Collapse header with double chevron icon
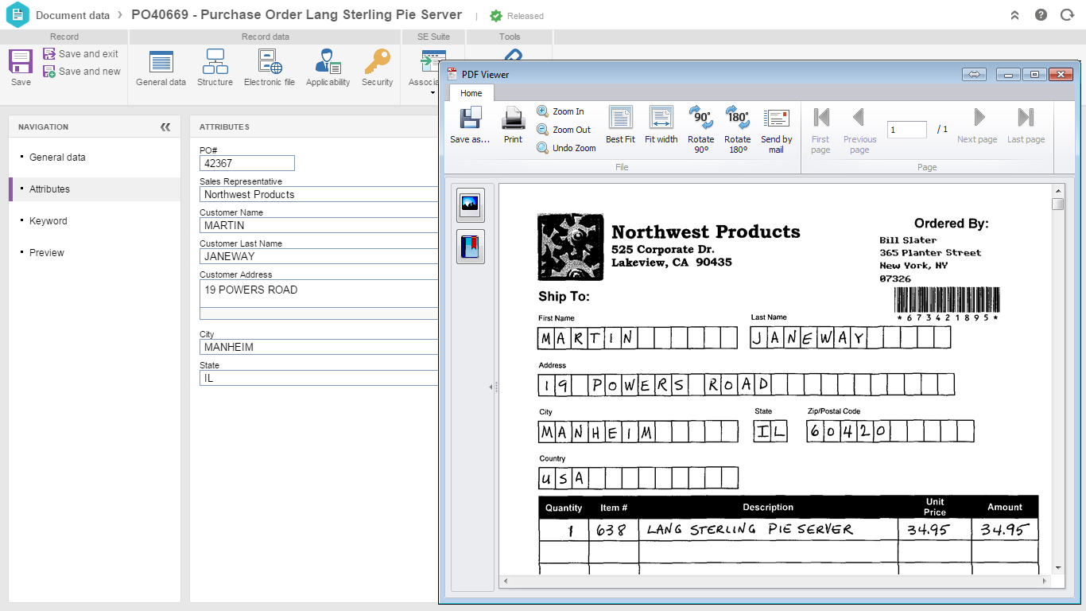The height and width of the screenshot is (611, 1086). (x=1014, y=15)
